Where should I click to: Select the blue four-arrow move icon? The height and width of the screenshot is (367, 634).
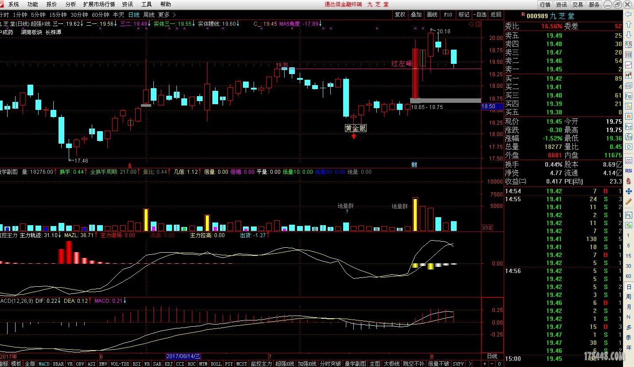629,191
